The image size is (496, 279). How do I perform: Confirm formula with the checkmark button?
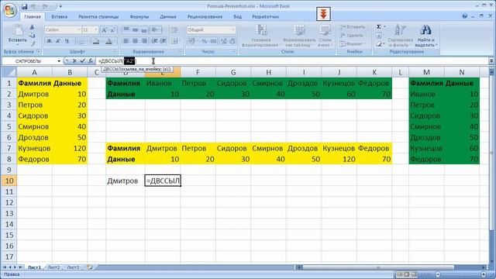click(x=82, y=60)
